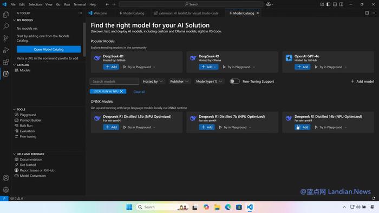Open Model Conversion entry

pos(32,176)
